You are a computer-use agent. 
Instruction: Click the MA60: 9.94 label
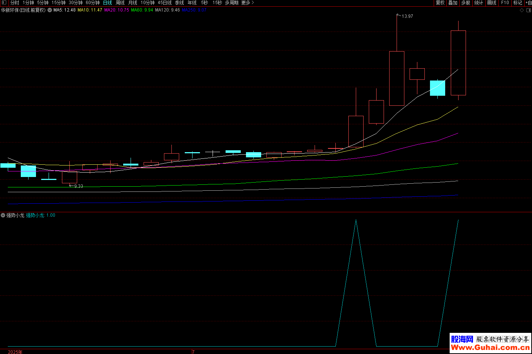tap(142, 10)
